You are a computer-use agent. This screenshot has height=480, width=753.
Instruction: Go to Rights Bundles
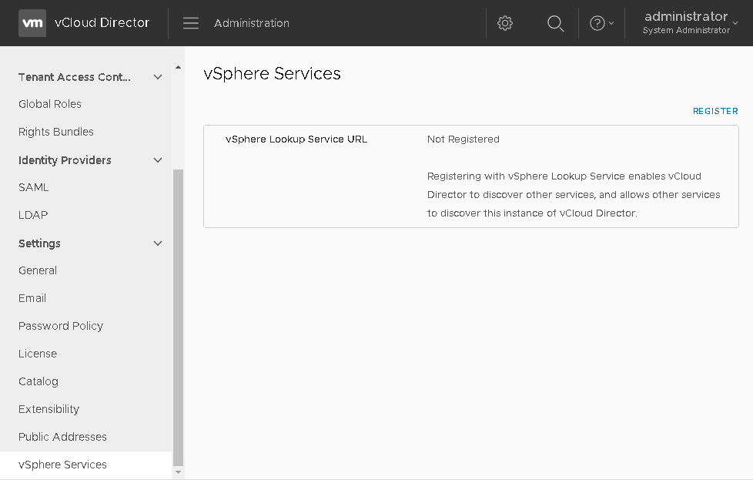pyautogui.click(x=56, y=132)
